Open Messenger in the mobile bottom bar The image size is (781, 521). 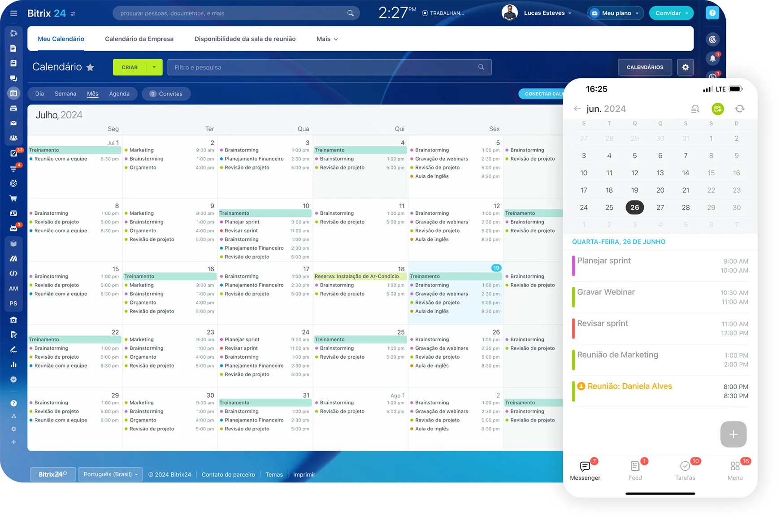(585, 470)
